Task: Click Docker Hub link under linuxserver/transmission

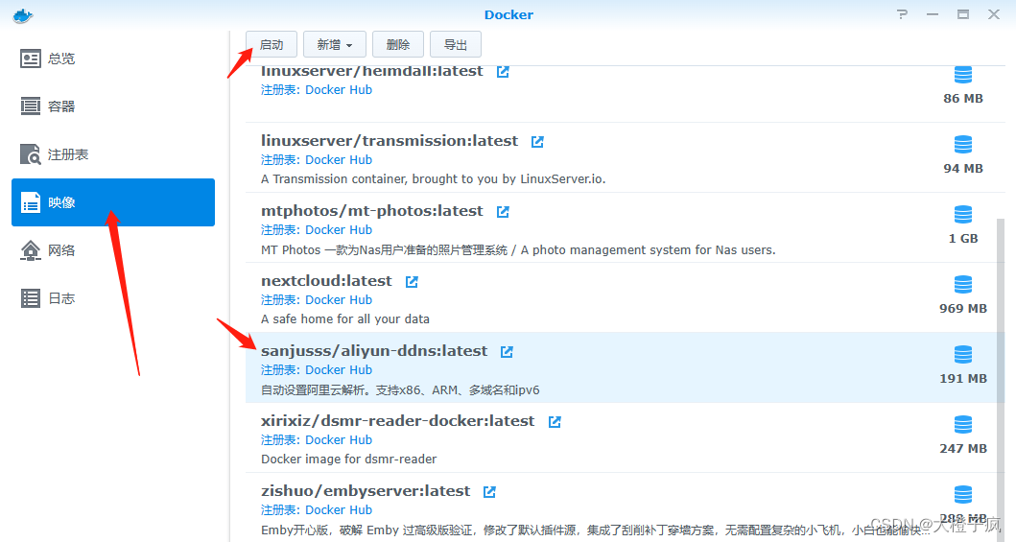Action: click(x=339, y=160)
